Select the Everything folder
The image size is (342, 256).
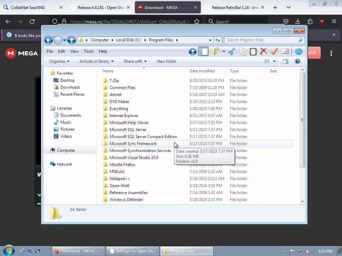pyautogui.click(x=119, y=109)
